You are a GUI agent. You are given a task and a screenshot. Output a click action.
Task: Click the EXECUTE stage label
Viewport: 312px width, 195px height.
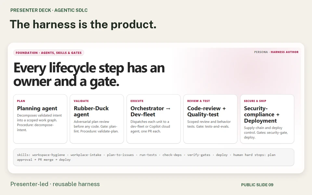click(x=137, y=101)
